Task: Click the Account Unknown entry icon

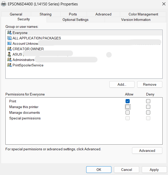Action: [9, 43]
